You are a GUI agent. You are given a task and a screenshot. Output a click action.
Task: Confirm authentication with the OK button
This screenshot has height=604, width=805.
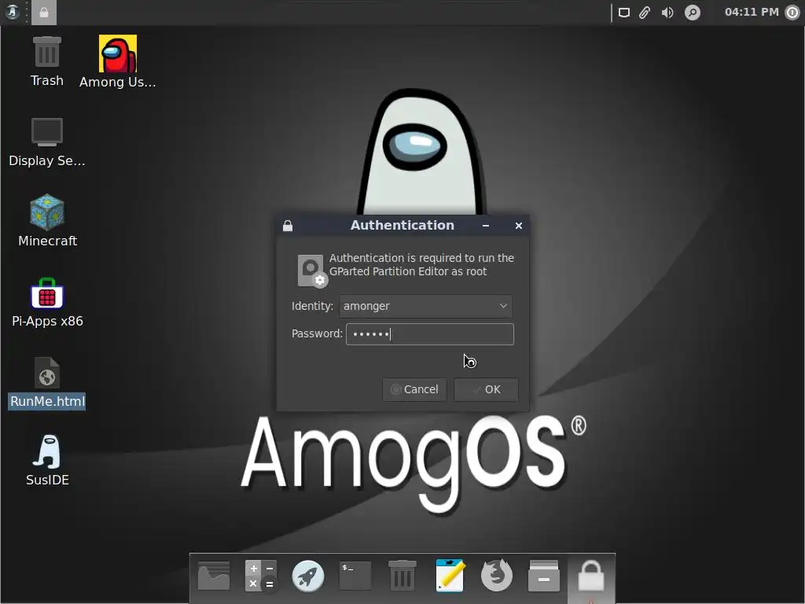click(486, 389)
